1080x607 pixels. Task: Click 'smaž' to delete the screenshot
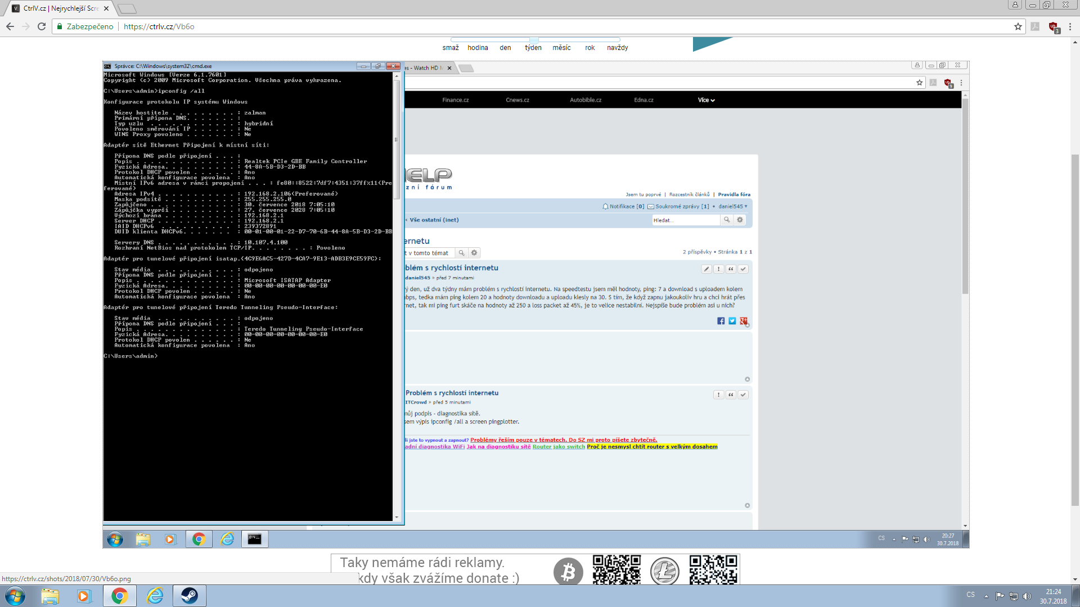[x=451, y=48]
